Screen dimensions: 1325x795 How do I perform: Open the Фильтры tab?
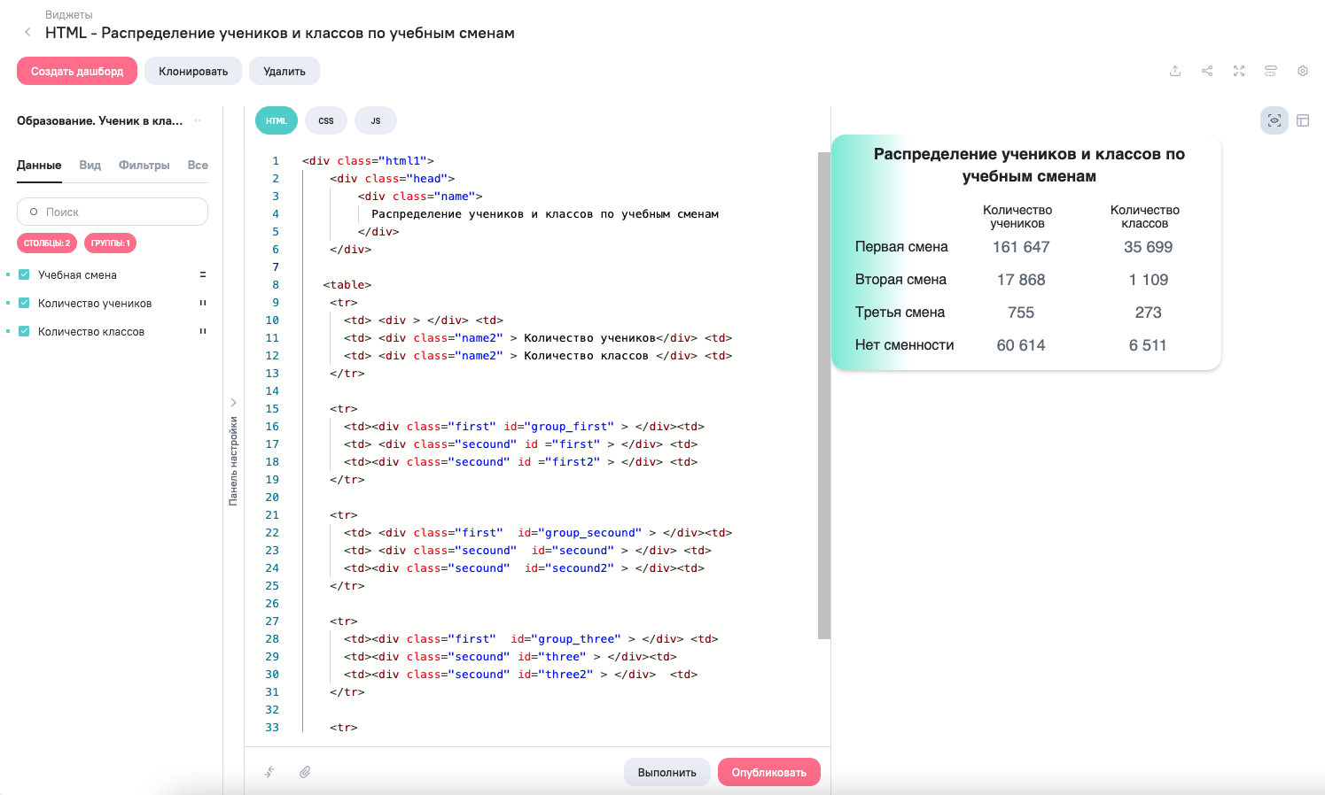144,166
